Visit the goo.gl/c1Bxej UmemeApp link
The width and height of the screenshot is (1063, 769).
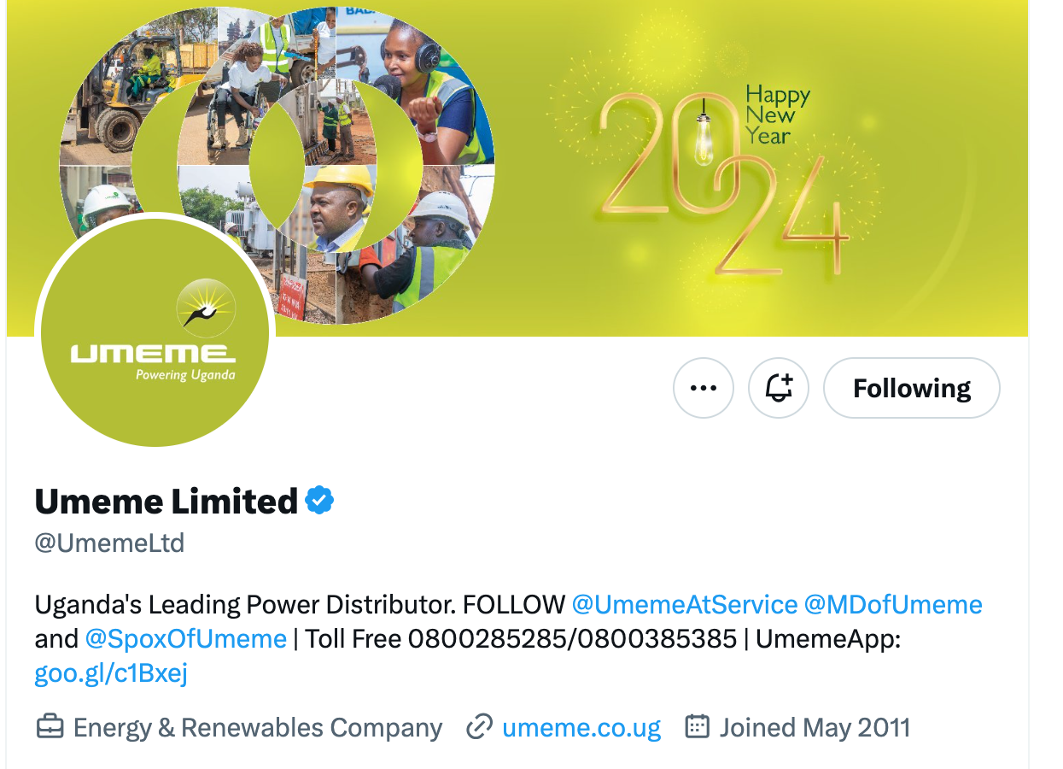pos(111,673)
